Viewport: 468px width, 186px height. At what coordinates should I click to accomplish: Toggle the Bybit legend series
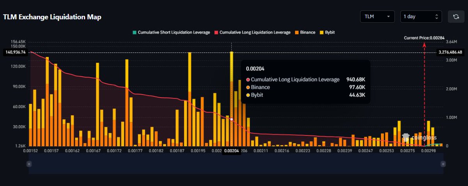[327, 32]
